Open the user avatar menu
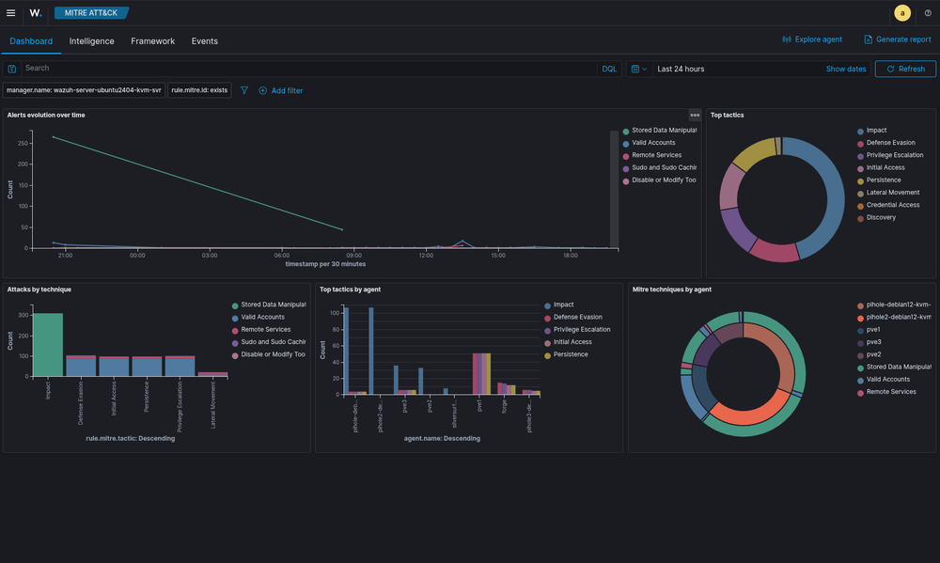Screen dimensions: 940x563 [x=901, y=12]
